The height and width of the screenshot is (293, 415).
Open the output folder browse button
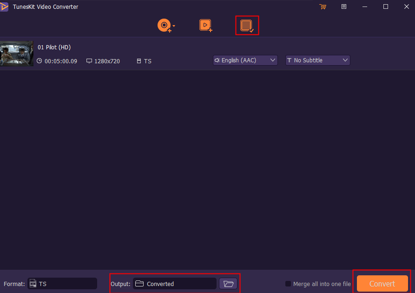(228, 284)
